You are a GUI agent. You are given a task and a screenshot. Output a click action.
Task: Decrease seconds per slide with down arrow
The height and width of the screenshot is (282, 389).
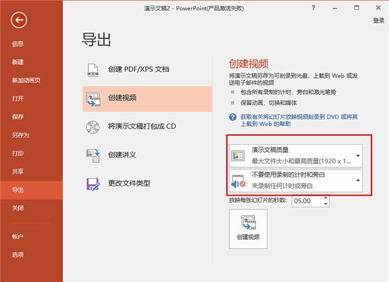pos(325,204)
